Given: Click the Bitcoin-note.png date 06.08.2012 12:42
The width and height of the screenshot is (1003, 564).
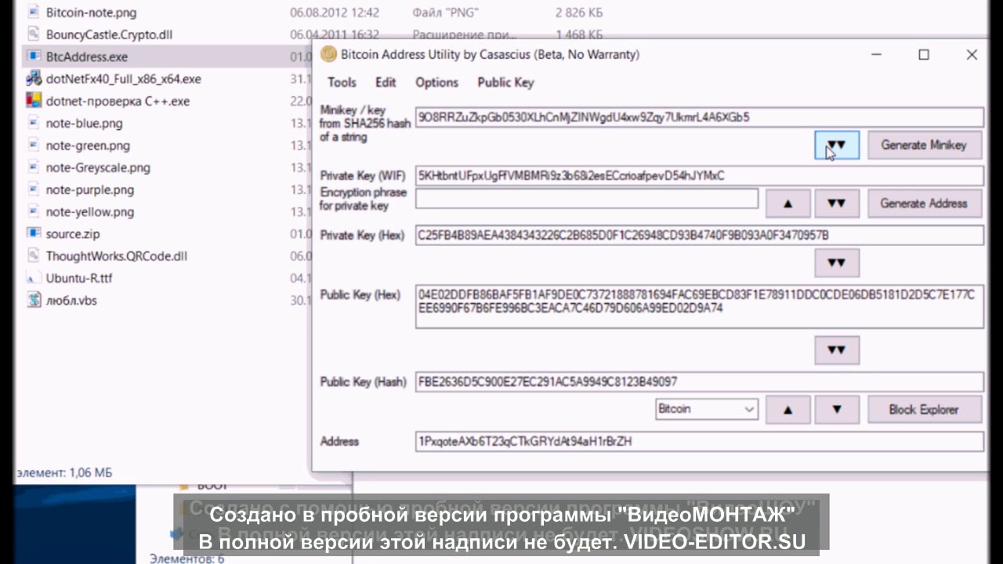Looking at the screenshot, I should coord(335,13).
